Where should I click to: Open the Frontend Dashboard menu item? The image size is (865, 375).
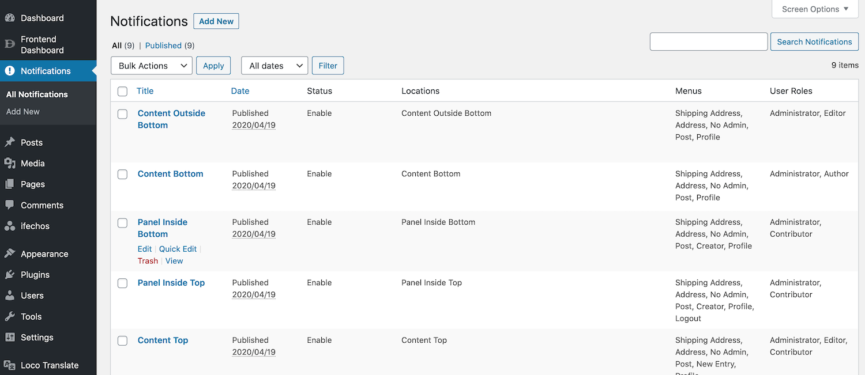pos(48,44)
